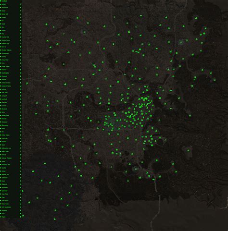Select the Industrial Stacks legend icon
Screen dimensions: 228x231
(21, 86)
